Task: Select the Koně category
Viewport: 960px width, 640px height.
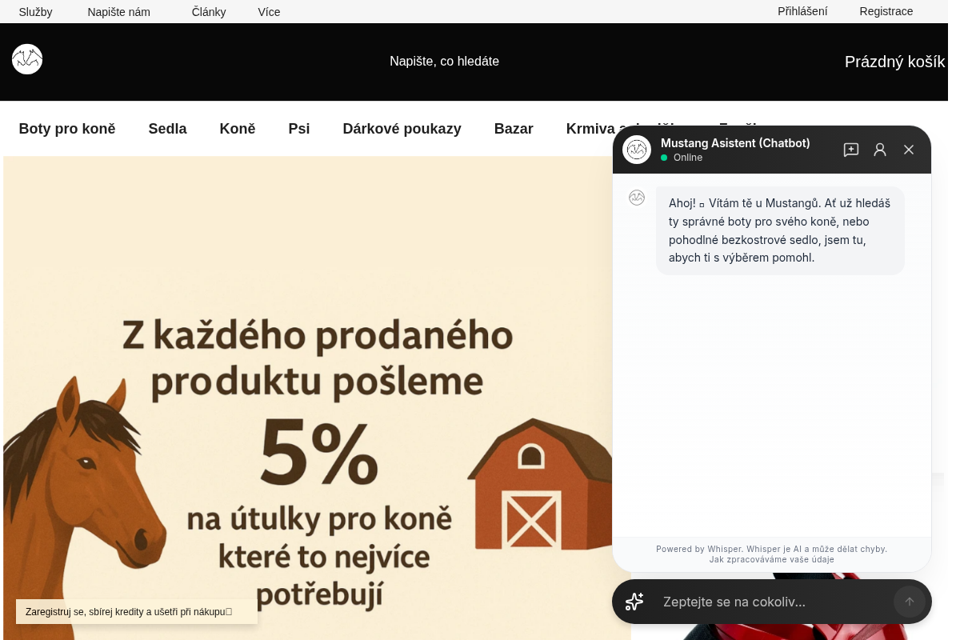Action: click(x=238, y=129)
